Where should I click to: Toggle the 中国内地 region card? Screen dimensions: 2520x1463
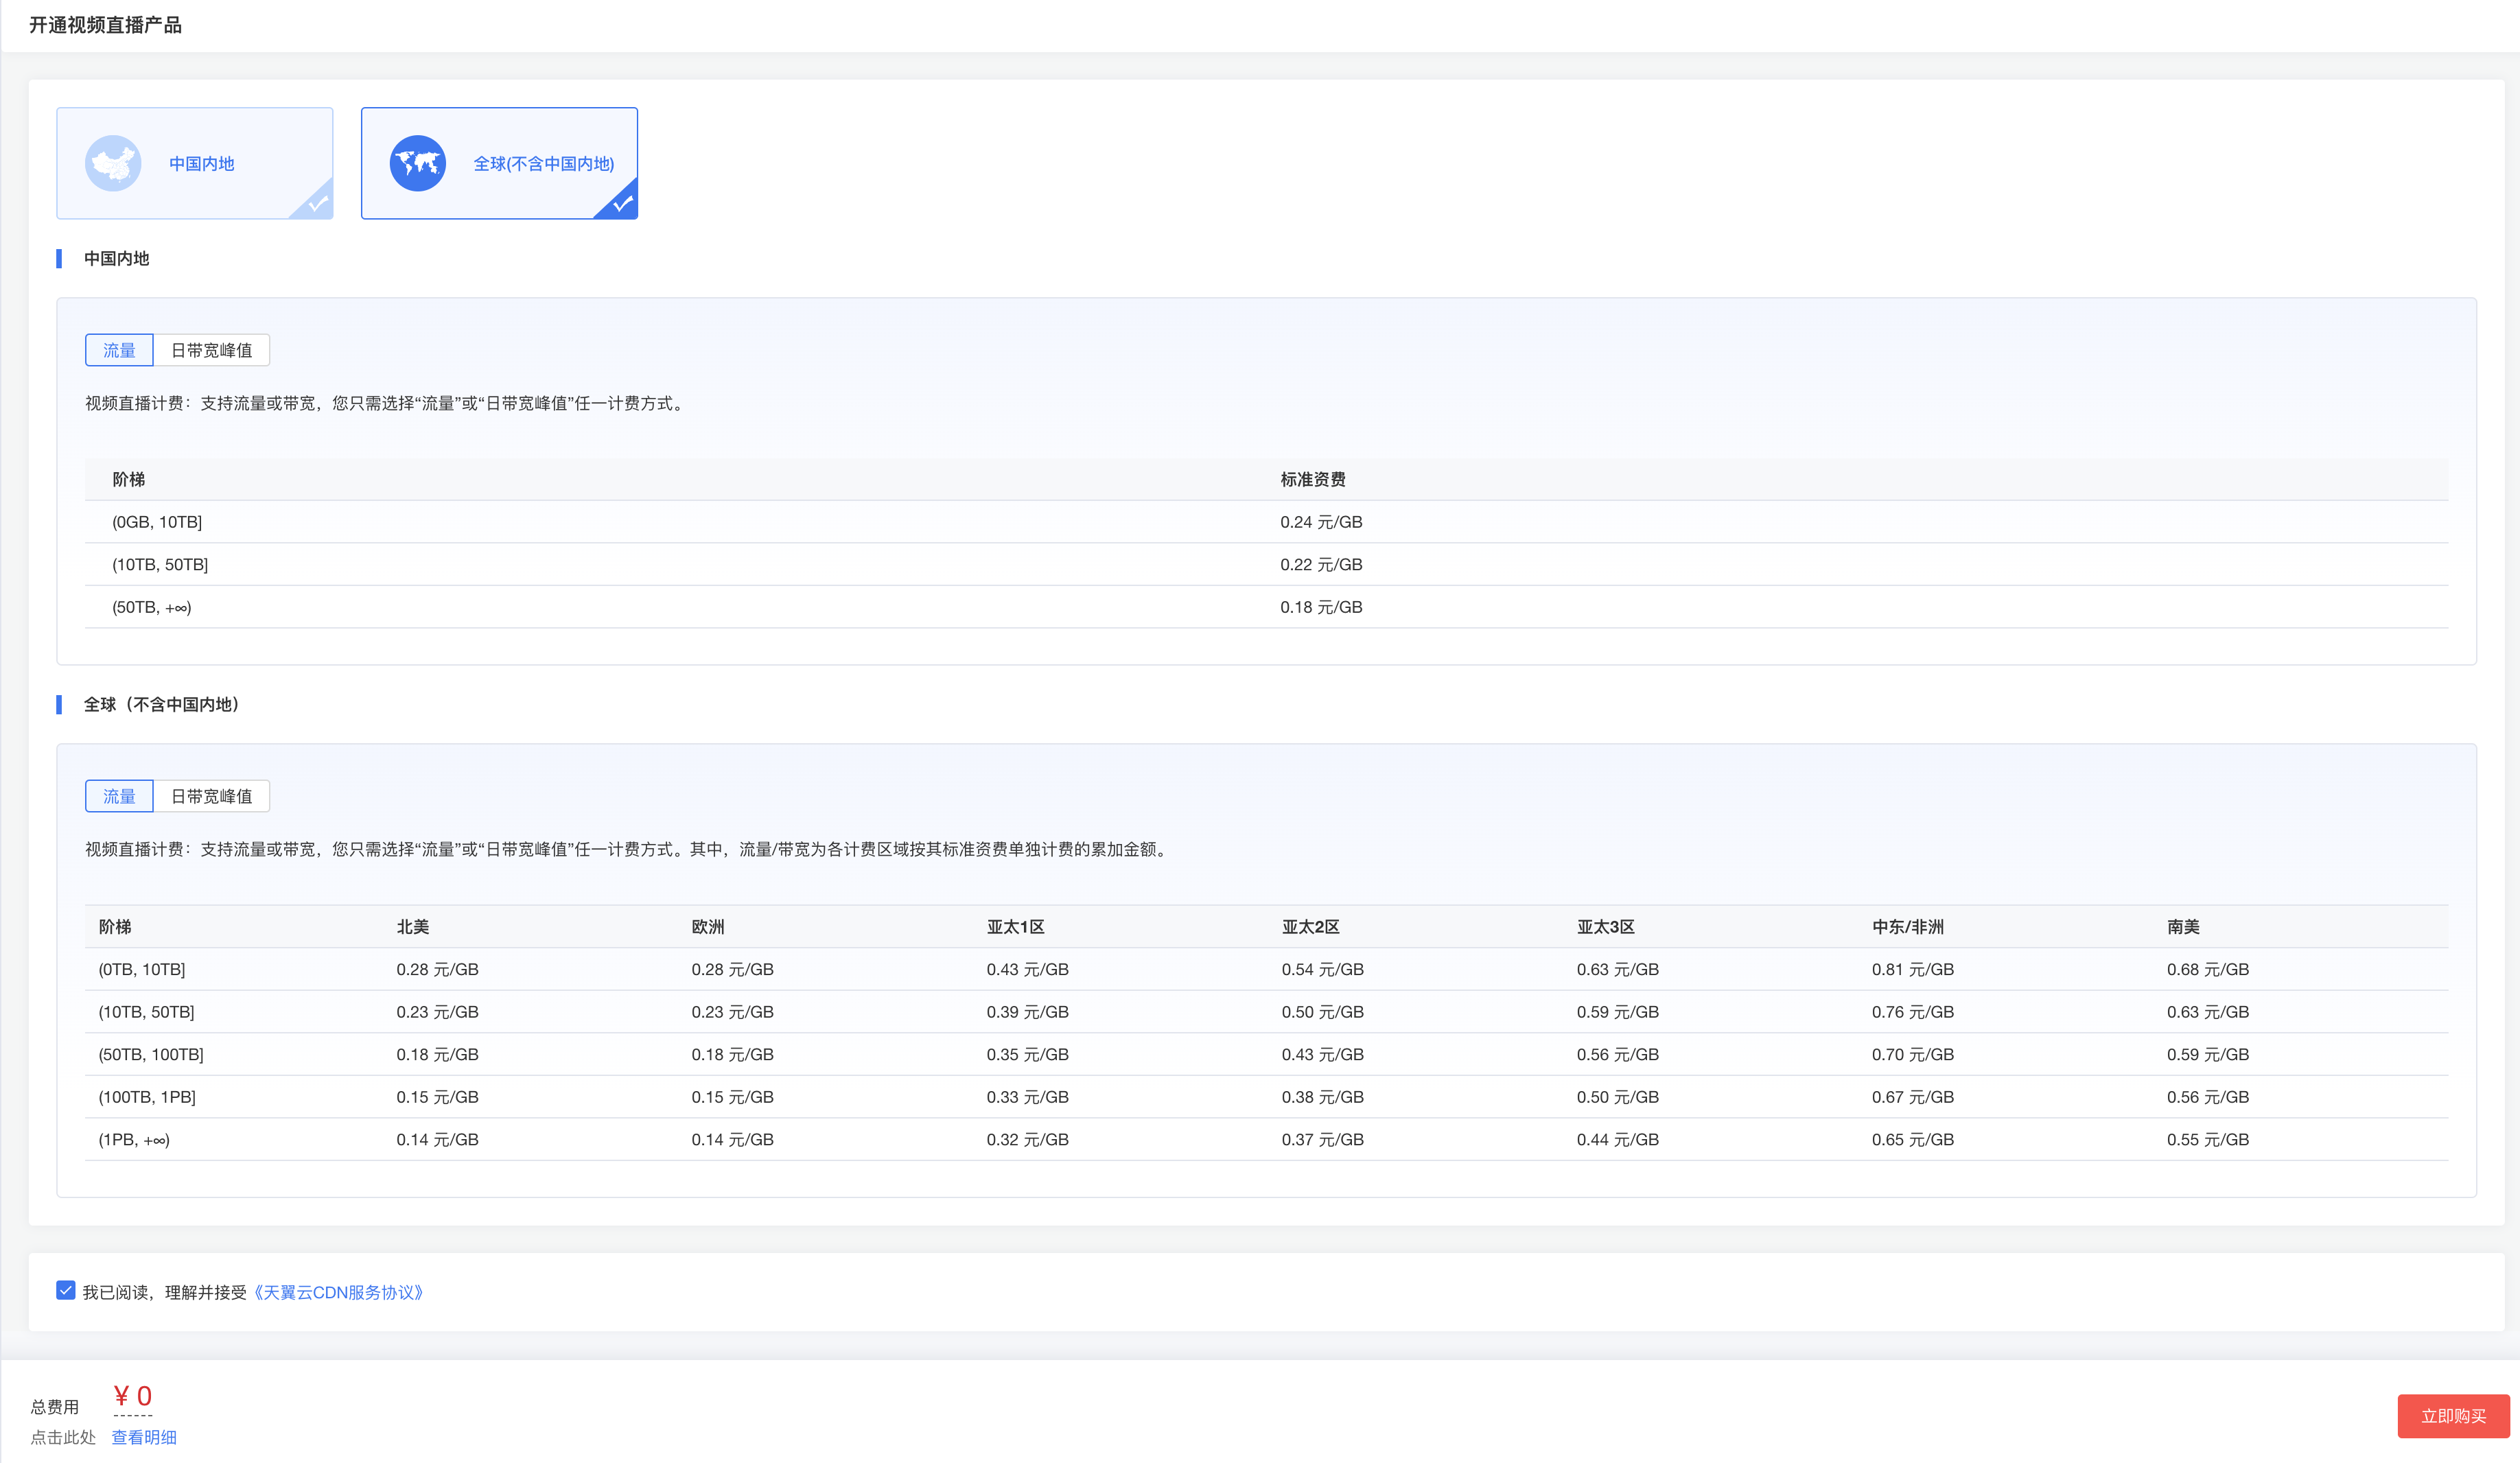coord(195,163)
